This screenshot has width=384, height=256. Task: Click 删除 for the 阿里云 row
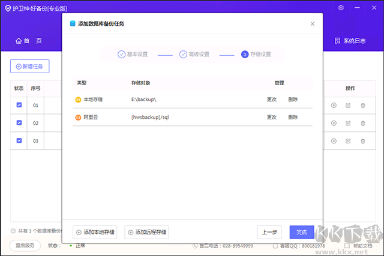point(293,118)
